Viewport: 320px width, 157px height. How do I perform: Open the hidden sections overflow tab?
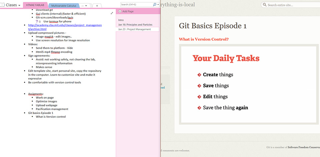coord(84,6)
